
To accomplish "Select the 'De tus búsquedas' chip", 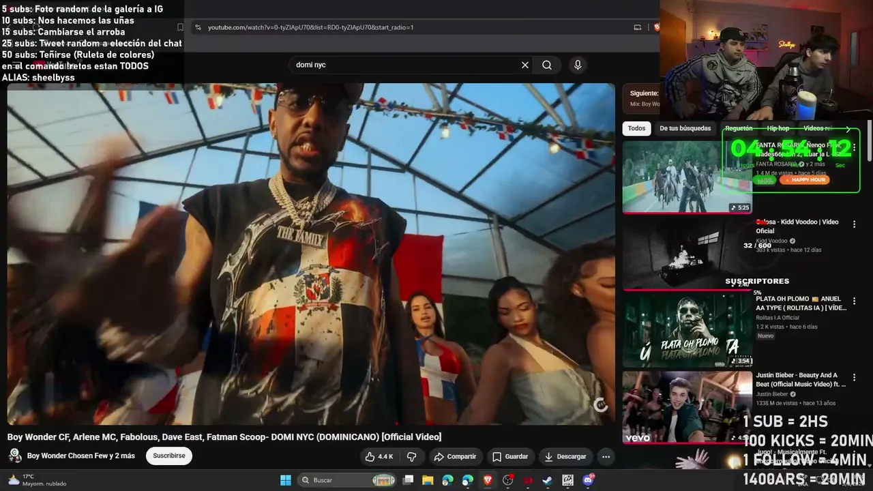I will (685, 128).
